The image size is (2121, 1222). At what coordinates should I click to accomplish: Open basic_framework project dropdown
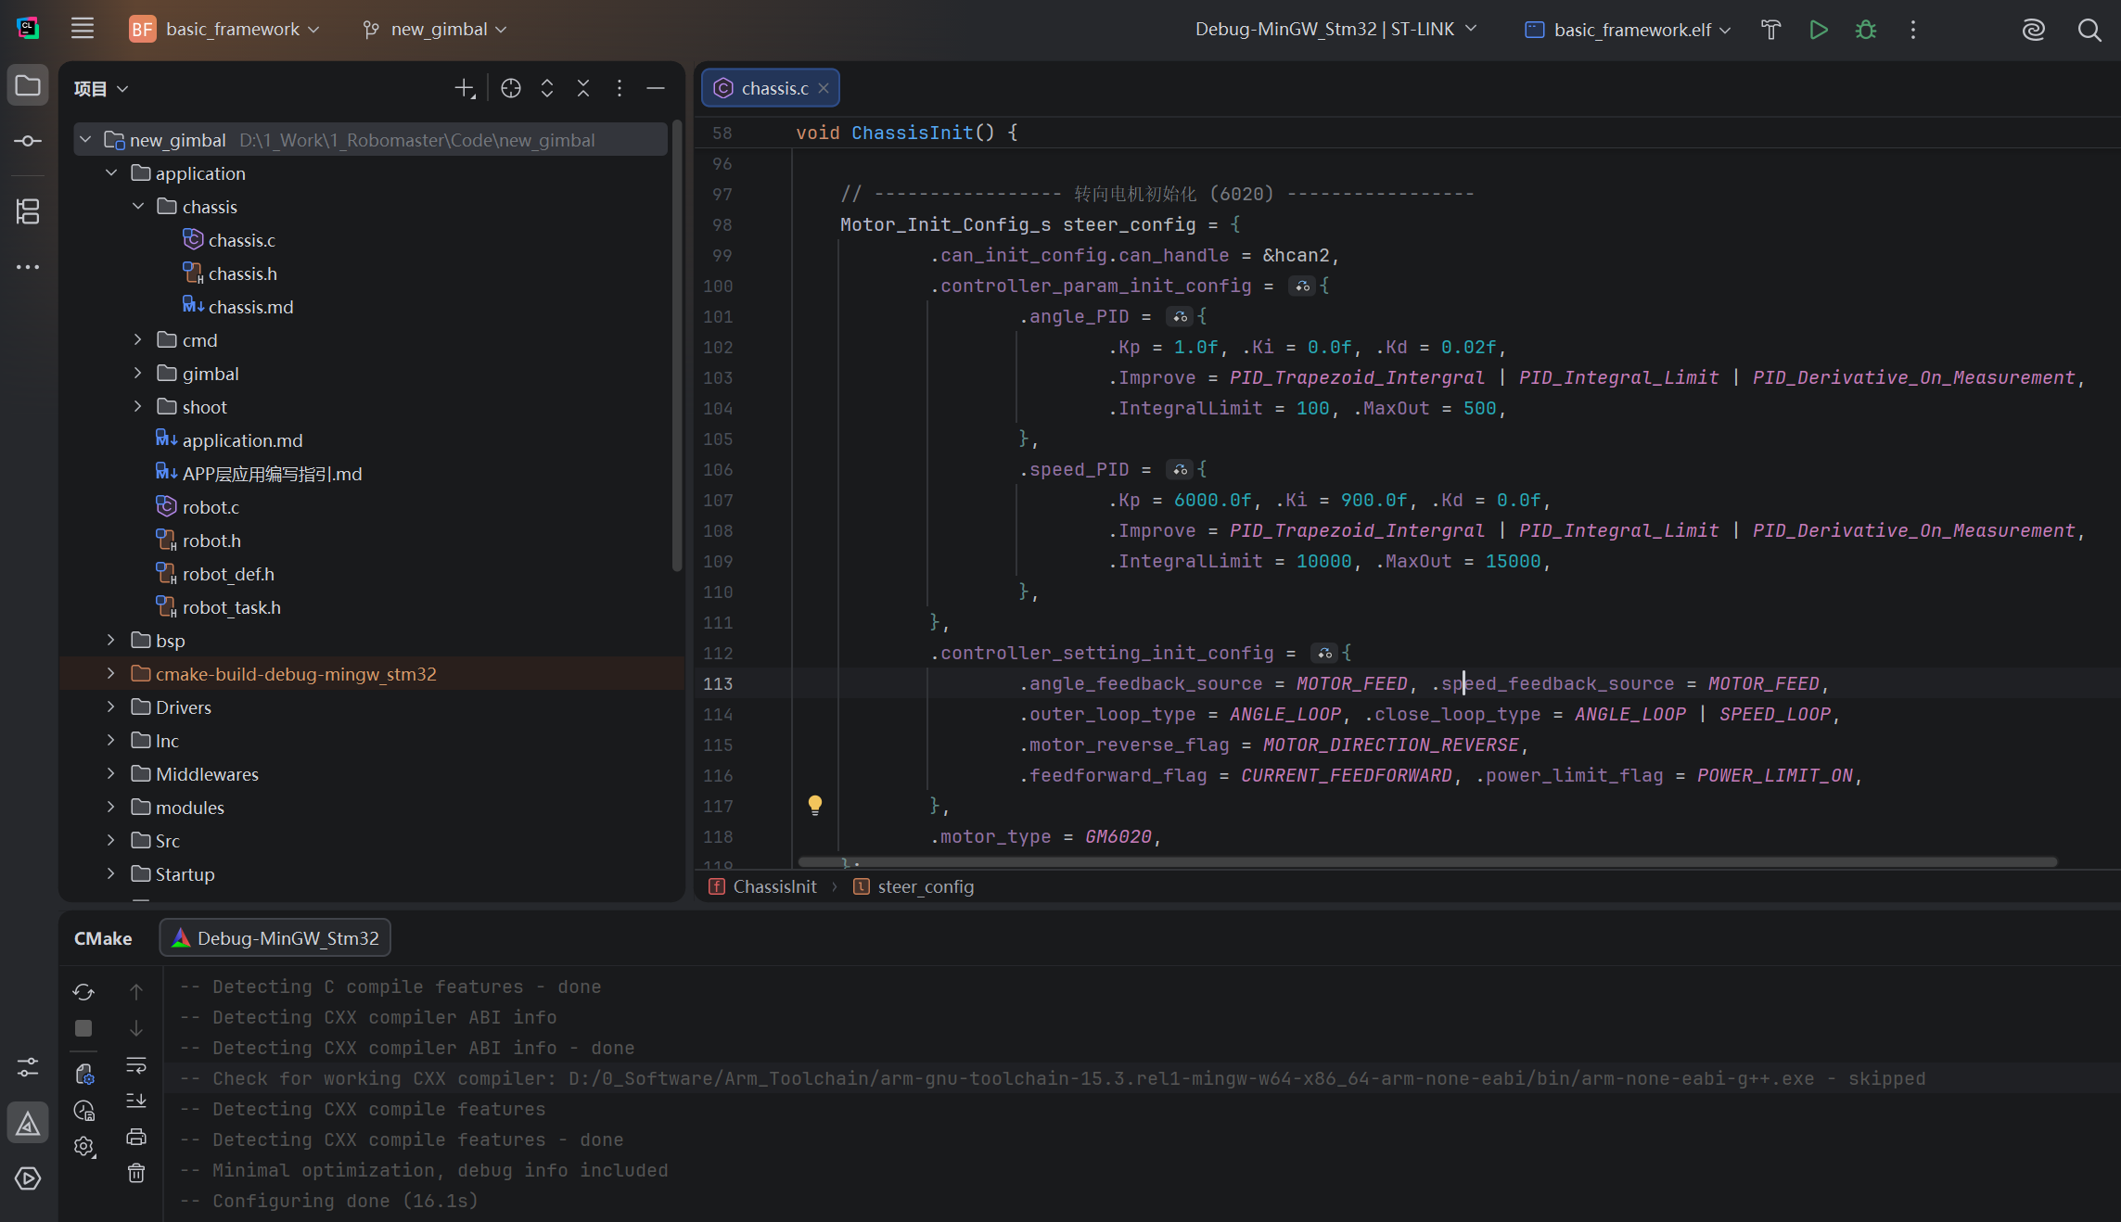[x=224, y=29]
